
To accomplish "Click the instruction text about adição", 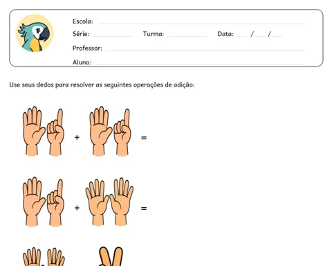I will pyautogui.click(x=102, y=85).
